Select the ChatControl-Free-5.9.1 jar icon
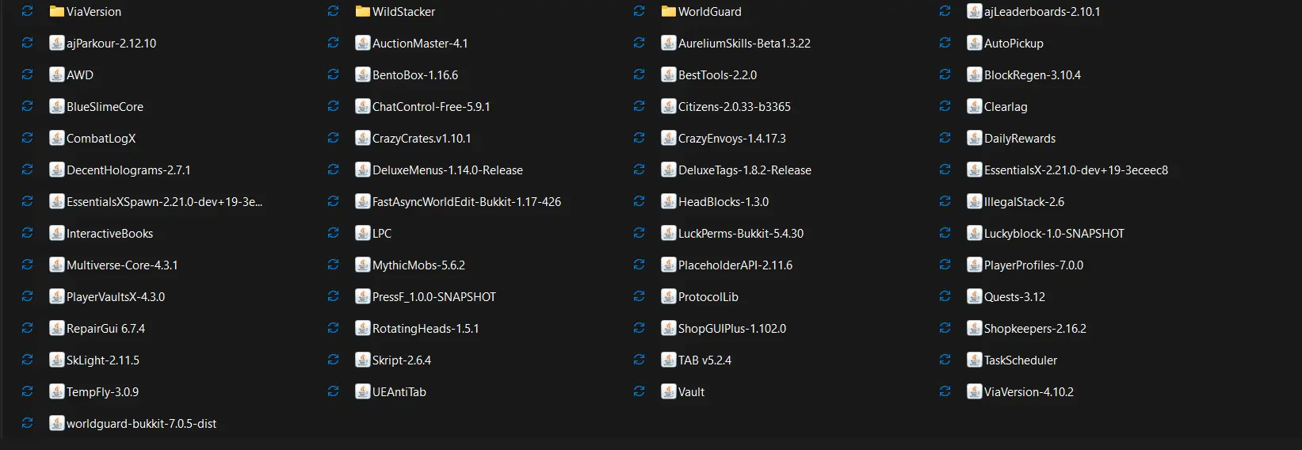Viewport: 1302px width, 450px height. 363,106
